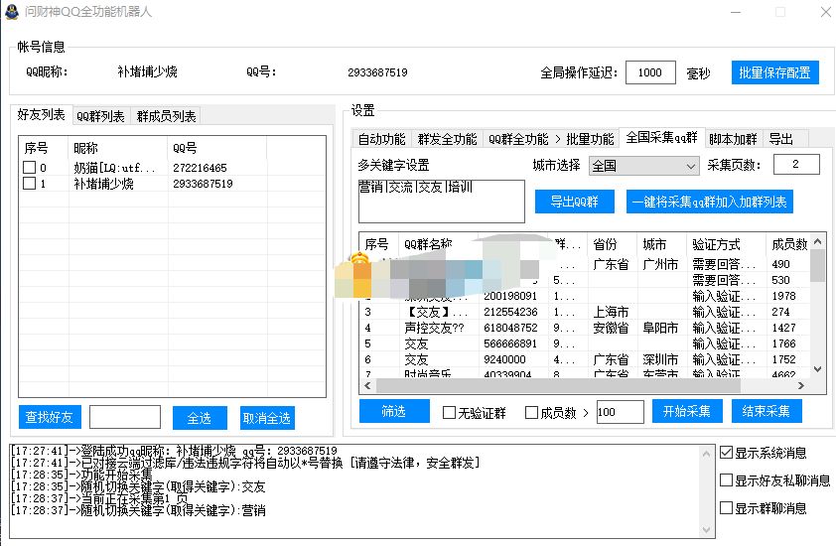Tick the checkbox for friend row 0

click(x=30, y=168)
